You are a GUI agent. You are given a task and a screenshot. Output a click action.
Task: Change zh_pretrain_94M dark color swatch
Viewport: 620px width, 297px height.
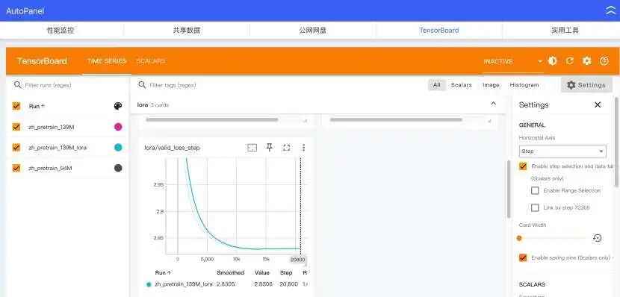coord(118,168)
